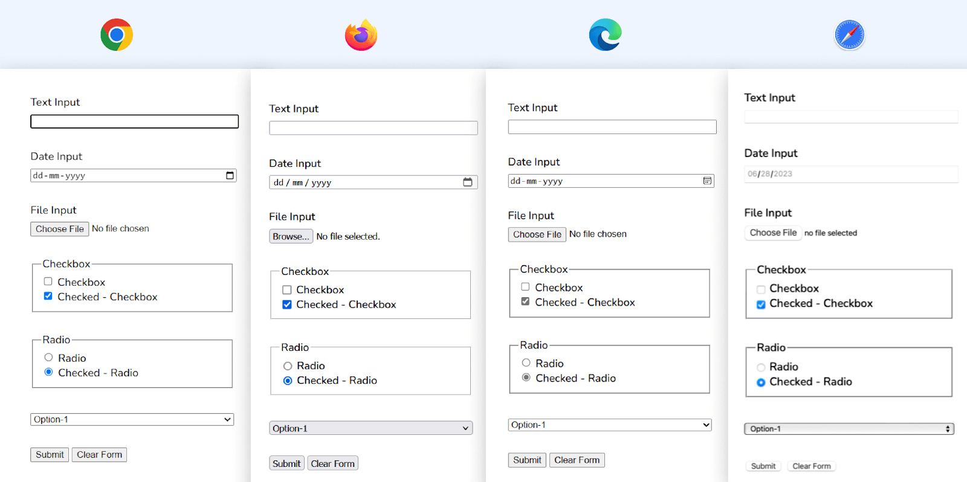Click Choose File button in Chrome panel
The width and height of the screenshot is (967, 482).
click(60, 229)
